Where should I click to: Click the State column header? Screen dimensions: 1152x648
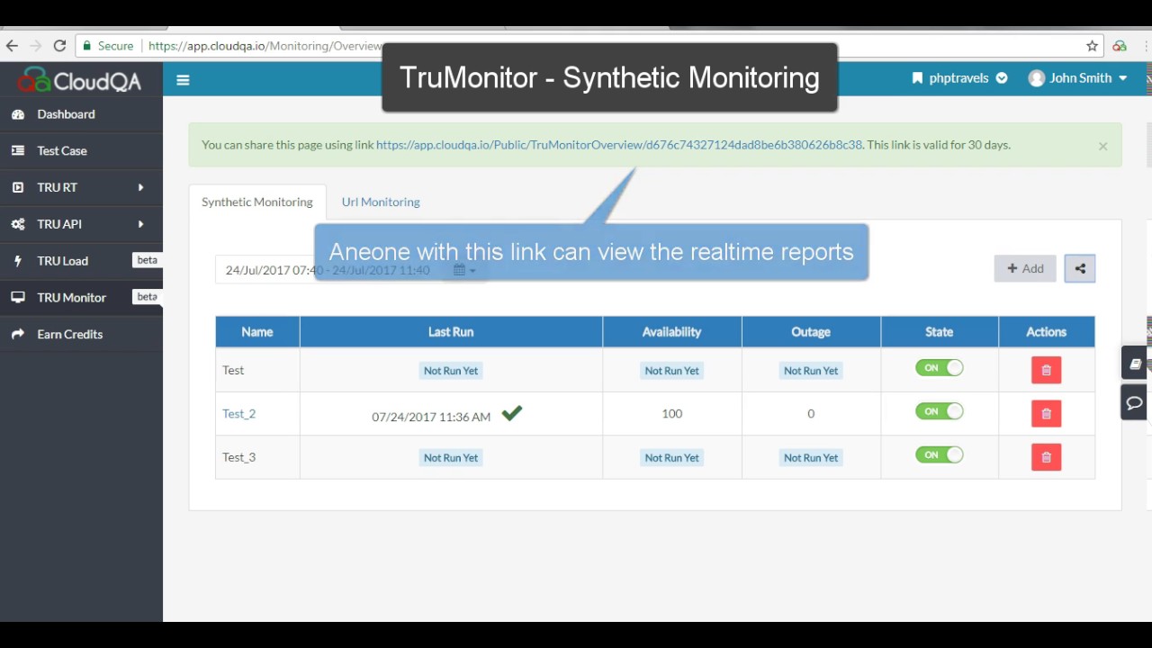pyautogui.click(x=939, y=332)
